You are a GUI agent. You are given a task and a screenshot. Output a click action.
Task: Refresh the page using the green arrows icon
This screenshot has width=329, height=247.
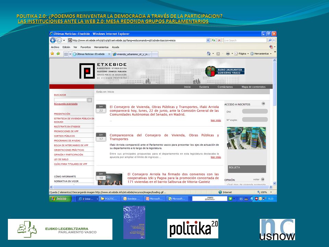214,40
